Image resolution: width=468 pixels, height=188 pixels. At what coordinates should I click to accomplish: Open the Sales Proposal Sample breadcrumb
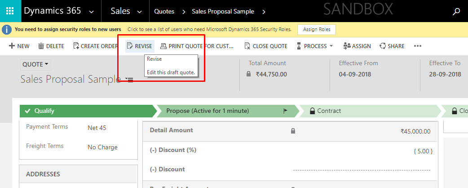click(223, 12)
